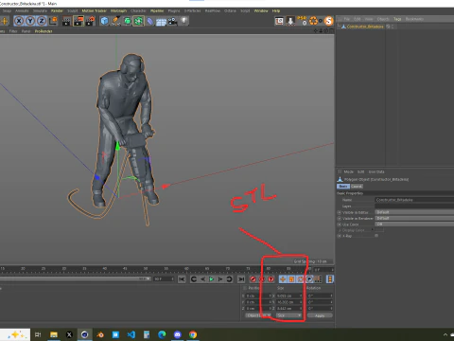Open Blender from the Windows taskbar

tap(100, 334)
